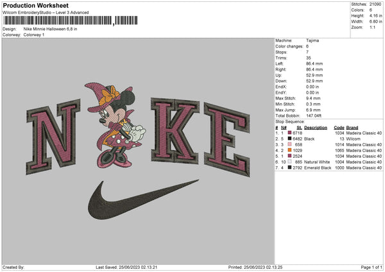Click the 'Page 1 of 1' footer
The image size is (385, 272).
click(372, 267)
